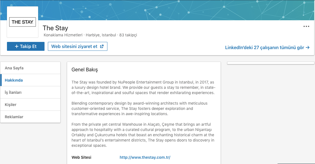The width and height of the screenshot is (315, 164).
Task: Click The Stay company logo
Action: click(x=23, y=22)
